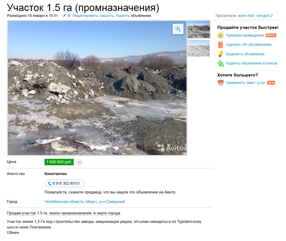Click the green price label 1 000 000 руб.

click(x=59, y=162)
